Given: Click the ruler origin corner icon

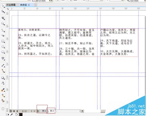Looking at the screenshot, I should (8, 9).
